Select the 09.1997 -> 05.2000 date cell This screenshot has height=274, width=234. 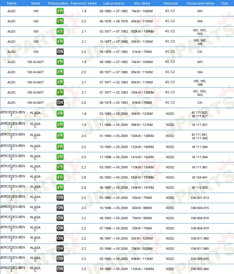click(114, 238)
